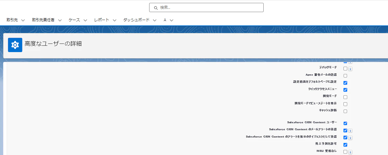Screen dimensions: 388x155
Task: Open the info icon for the daily digest alert option
Action: click(x=350, y=138)
